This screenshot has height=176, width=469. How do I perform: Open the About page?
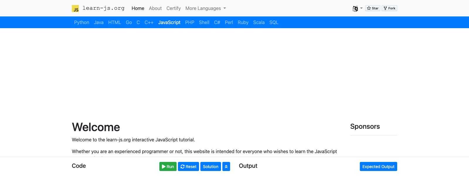[155, 8]
